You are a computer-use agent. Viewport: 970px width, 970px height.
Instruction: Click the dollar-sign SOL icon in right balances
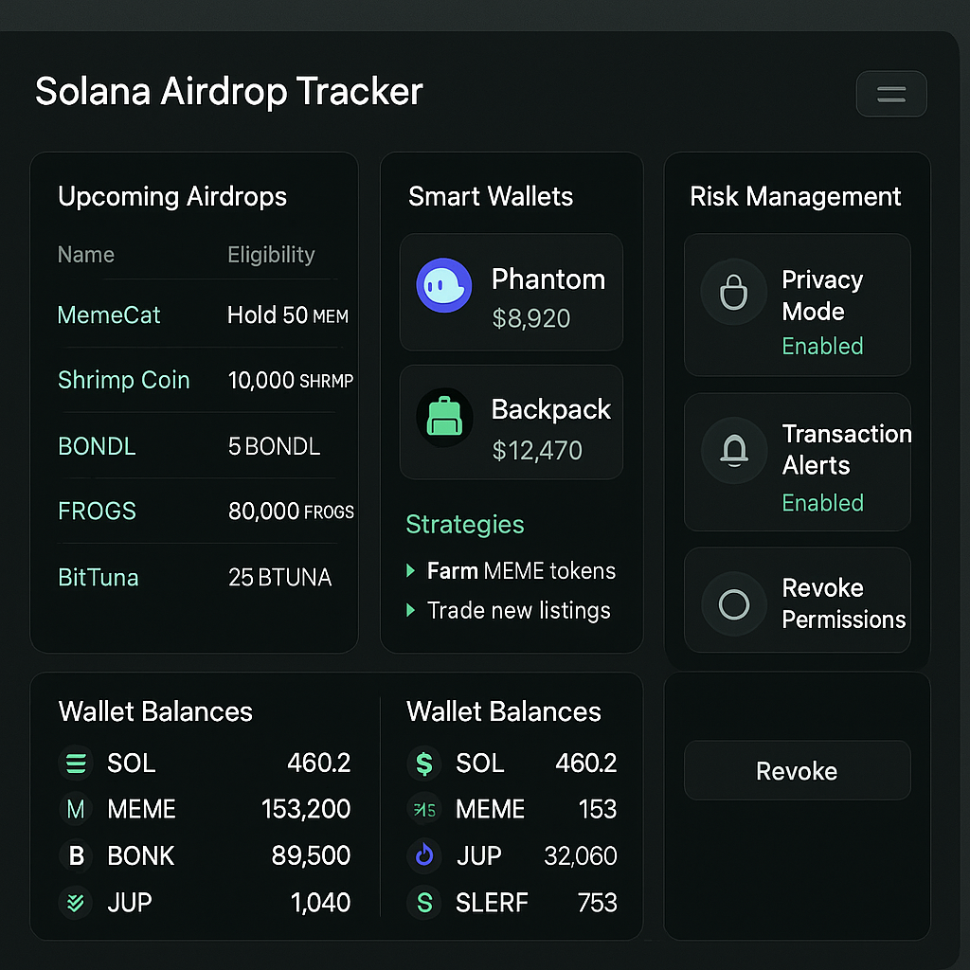[x=424, y=763]
